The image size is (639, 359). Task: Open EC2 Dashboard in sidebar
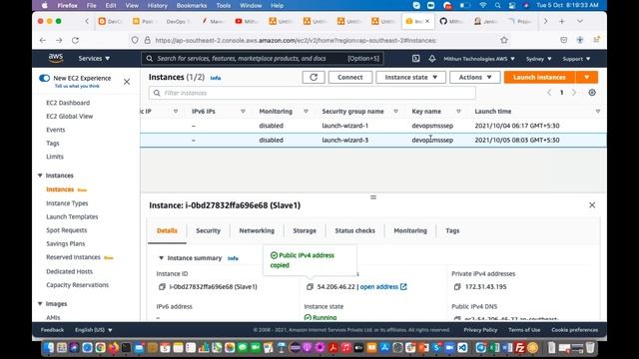(x=68, y=103)
